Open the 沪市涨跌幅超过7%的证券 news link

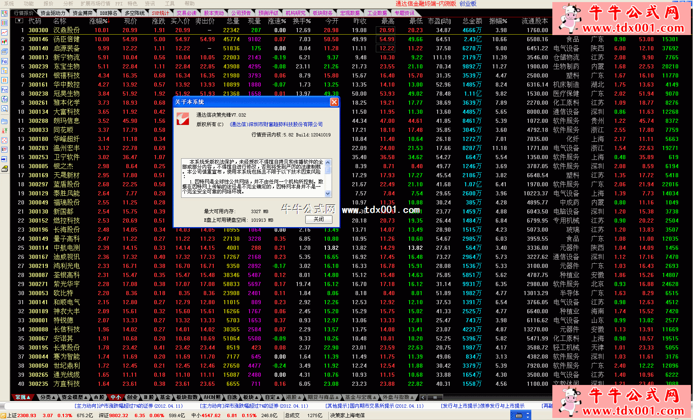click(128, 406)
